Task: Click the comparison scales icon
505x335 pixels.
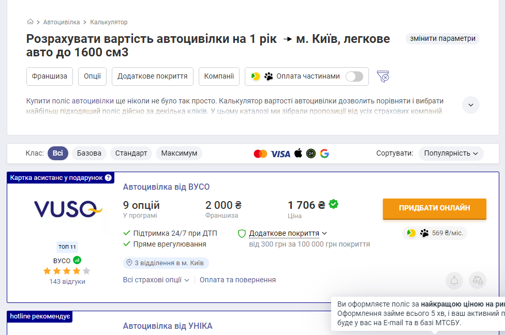Action: click(476, 280)
